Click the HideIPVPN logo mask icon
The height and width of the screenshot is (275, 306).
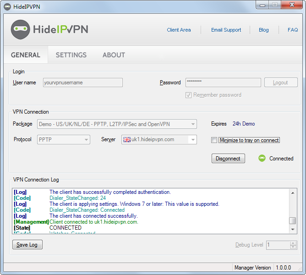coord(20,29)
